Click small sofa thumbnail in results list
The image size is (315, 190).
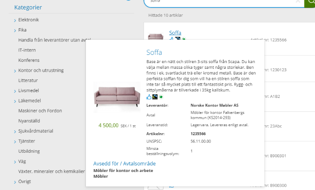[155, 37]
